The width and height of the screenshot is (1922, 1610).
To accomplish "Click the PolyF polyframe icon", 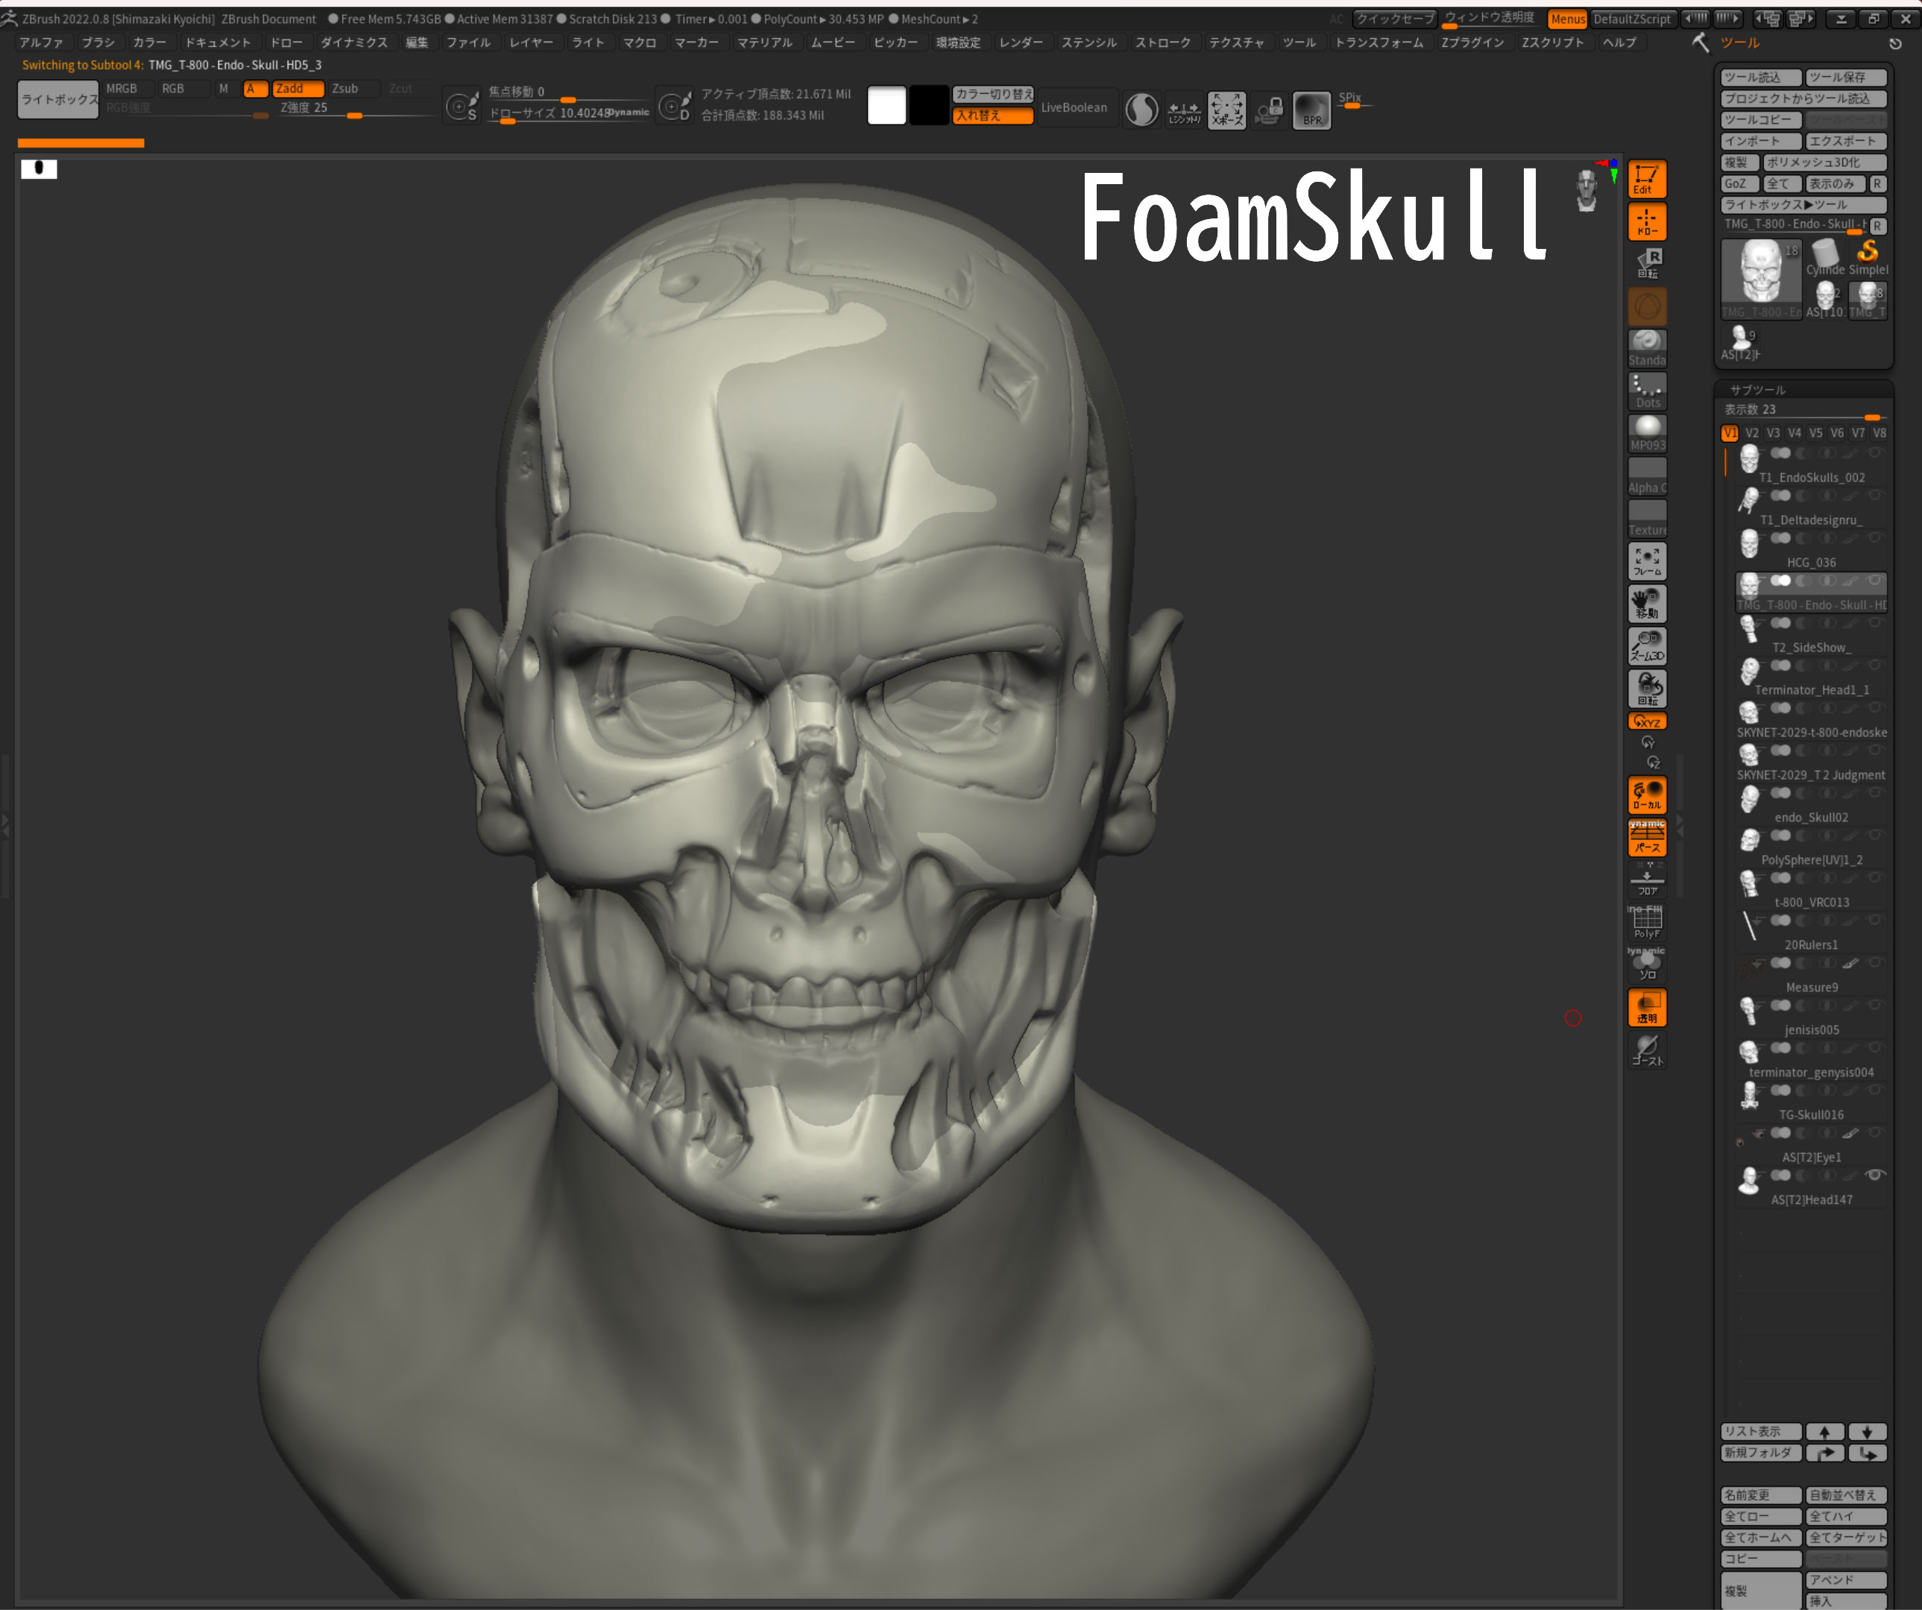I will pyautogui.click(x=1646, y=922).
